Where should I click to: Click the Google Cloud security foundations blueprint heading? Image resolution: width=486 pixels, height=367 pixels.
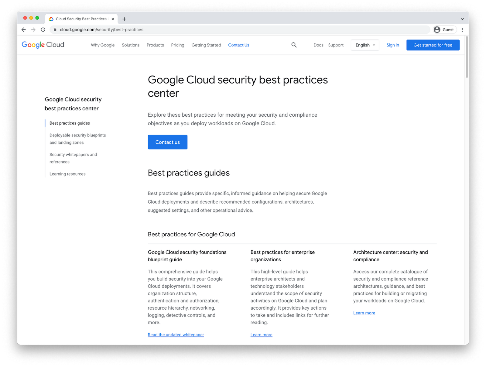click(187, 256)
